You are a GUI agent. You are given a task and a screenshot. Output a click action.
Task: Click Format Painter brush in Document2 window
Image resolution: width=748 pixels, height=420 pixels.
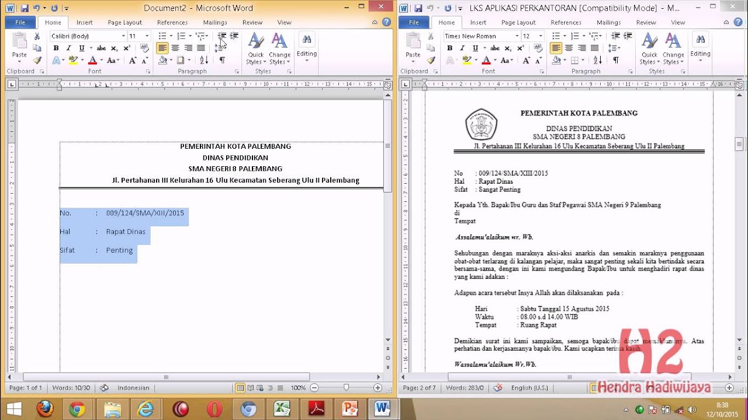[37, 60]
